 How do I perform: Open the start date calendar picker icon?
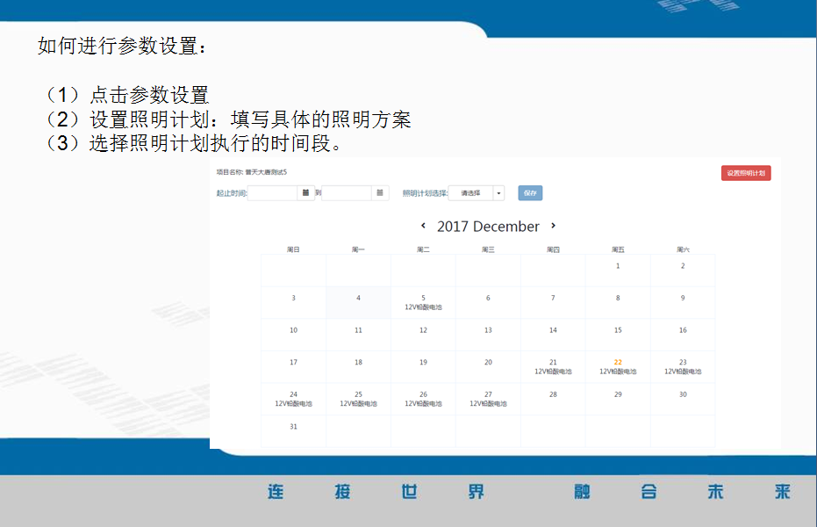click(x=305, y=192)
